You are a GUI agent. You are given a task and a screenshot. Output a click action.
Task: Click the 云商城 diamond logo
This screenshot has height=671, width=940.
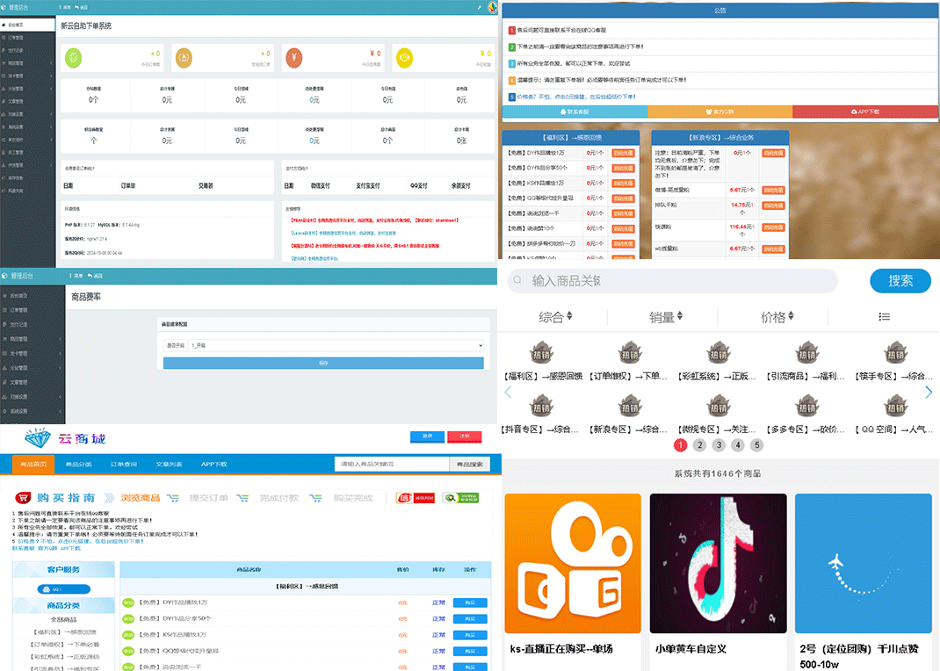point(38,437)
